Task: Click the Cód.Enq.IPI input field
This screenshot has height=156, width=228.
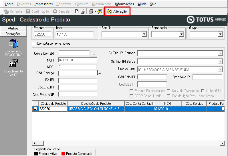Action: click(x=78, y=88)
